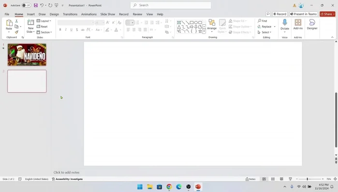Open the File menu

pos(7,14)
